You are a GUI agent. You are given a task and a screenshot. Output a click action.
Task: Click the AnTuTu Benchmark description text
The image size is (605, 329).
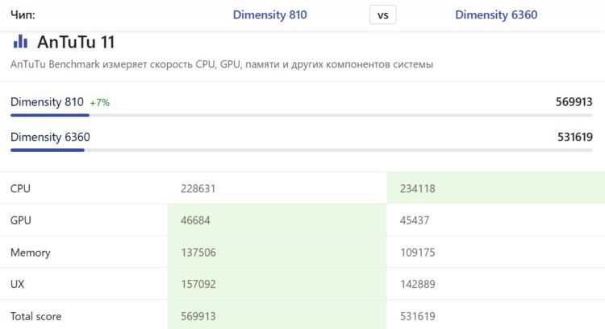click(x=222, y=64)
